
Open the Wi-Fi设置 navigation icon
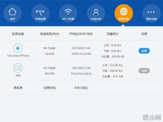tap(68, 13)
